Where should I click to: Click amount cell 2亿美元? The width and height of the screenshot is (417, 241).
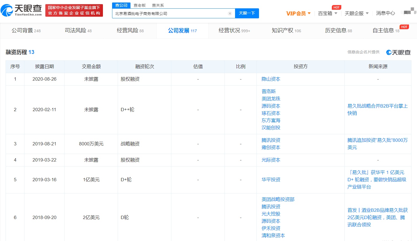(91, 218)
